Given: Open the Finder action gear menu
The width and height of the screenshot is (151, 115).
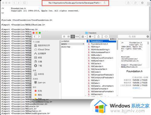Looking at the screenshot, I should coord(91,36).
